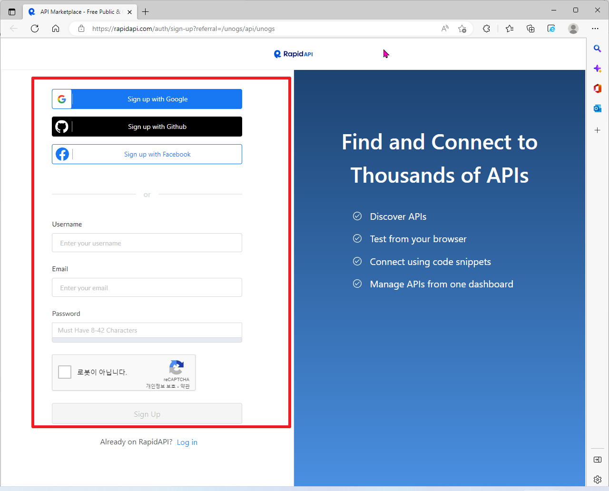Viewport: 609px width, 491px height.
Task: Click heading "Find and Connect to"
Action: coord(440,142)
